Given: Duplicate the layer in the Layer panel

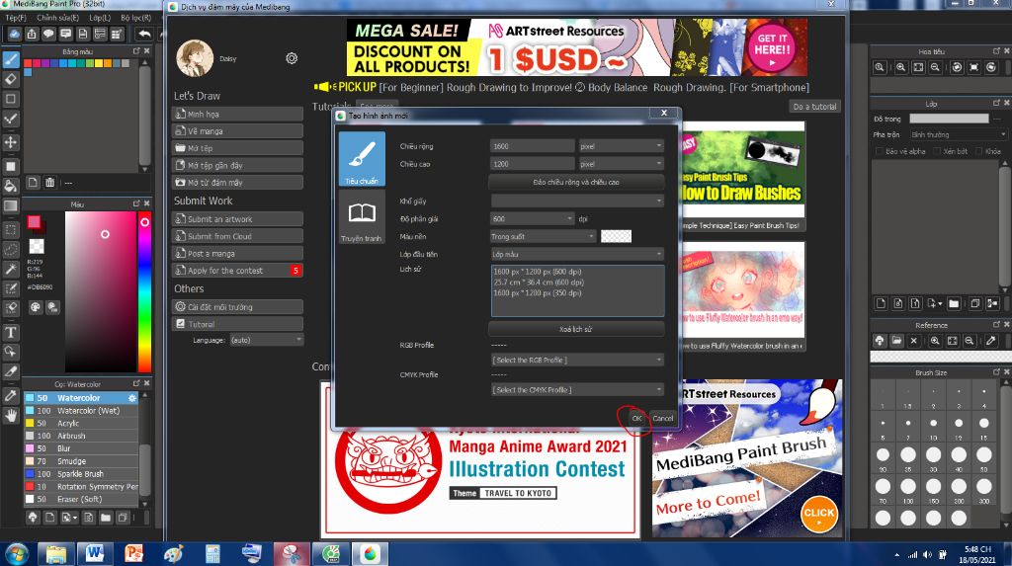Looking at the screenshot, I should point(975,303).
